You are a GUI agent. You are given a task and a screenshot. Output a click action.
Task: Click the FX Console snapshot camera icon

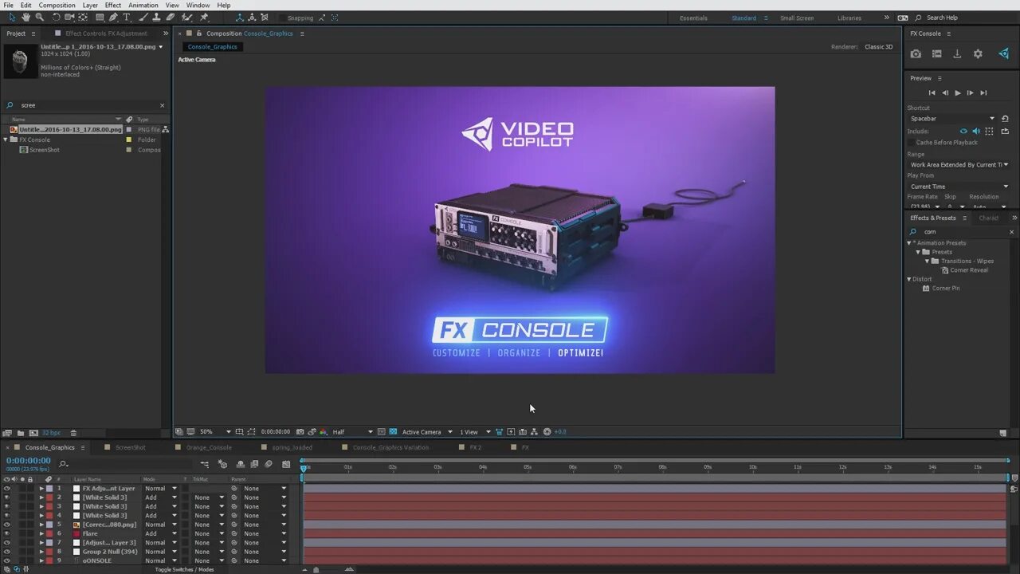[x=916, y=54]
